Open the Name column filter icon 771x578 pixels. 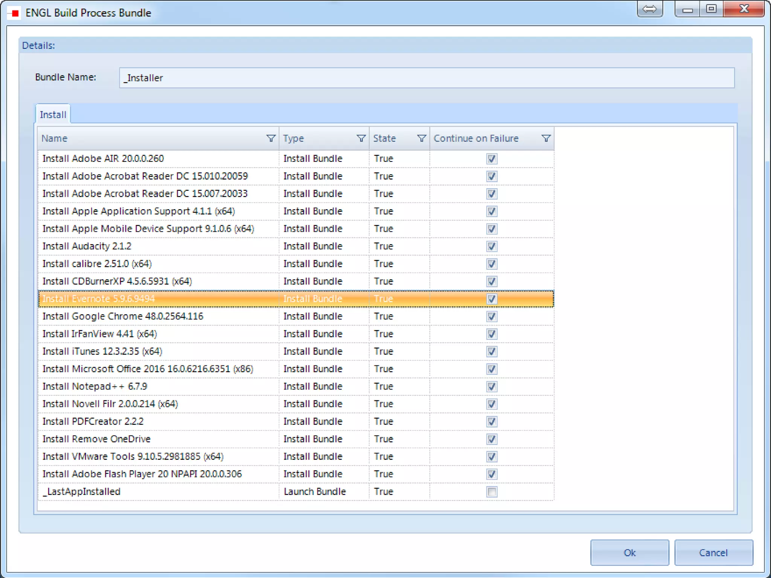(x=271, y=138)
